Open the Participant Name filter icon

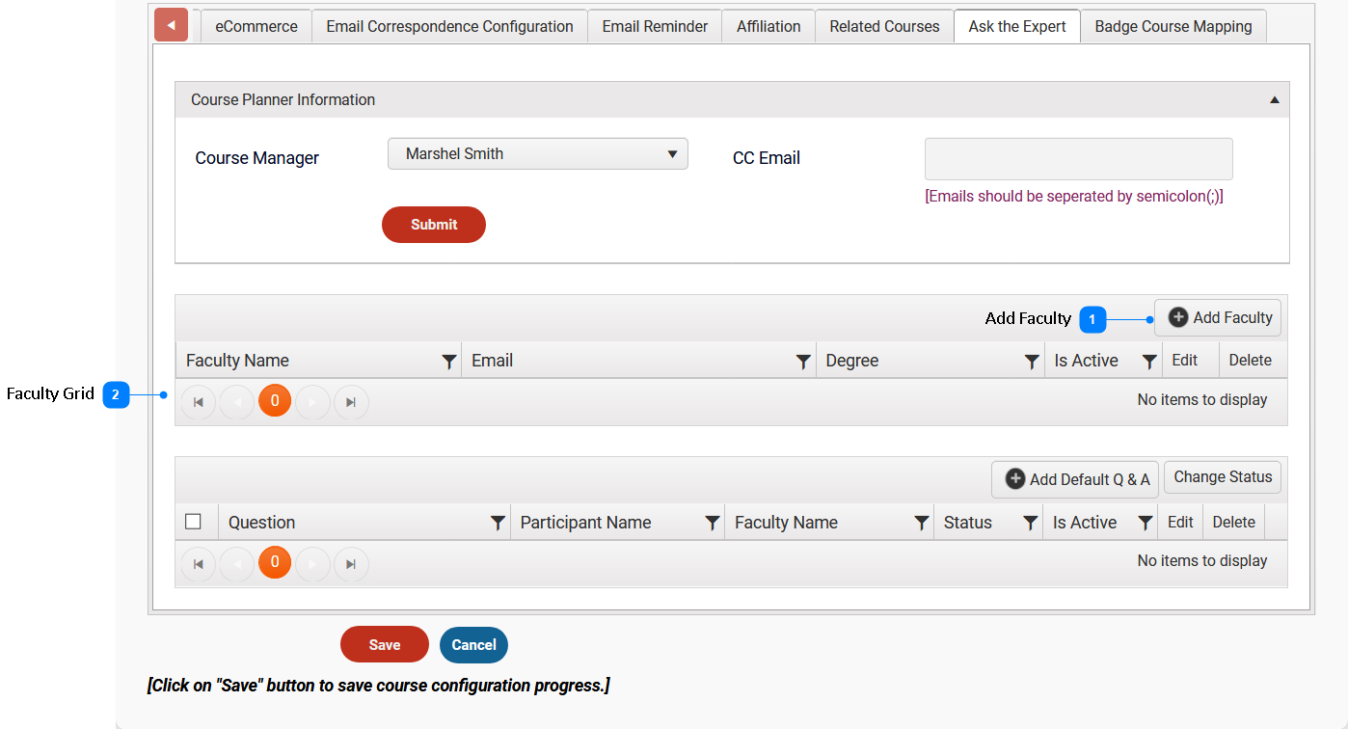(712, 523)
